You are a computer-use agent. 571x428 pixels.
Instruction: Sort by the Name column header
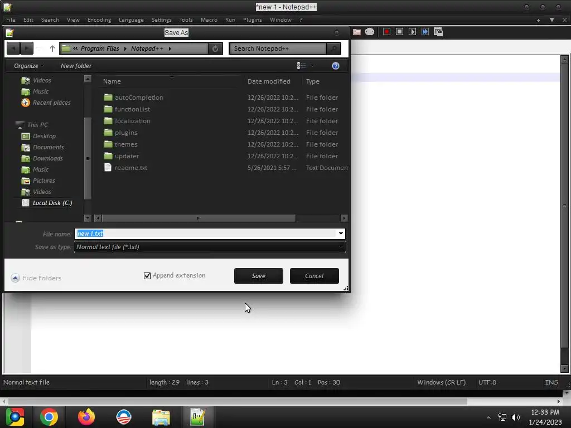pos(112,81)
